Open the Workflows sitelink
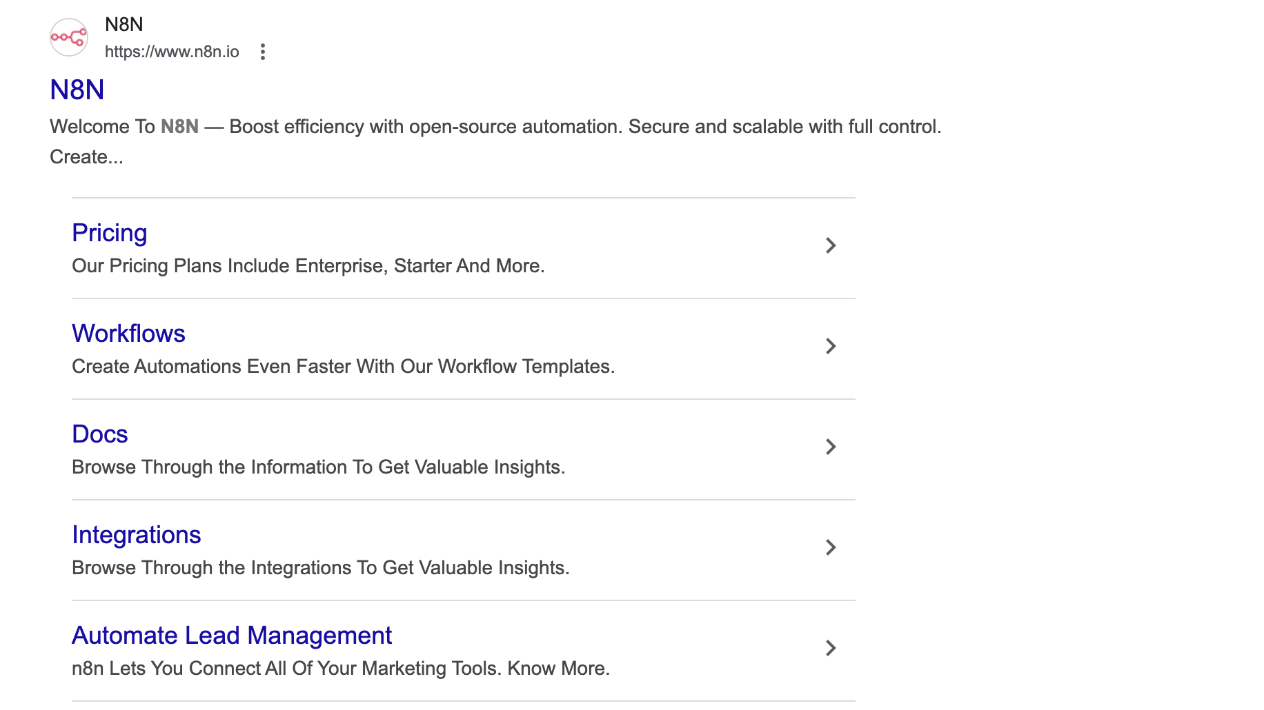This screenshot has height=710, width=1264. click(128, 334)
